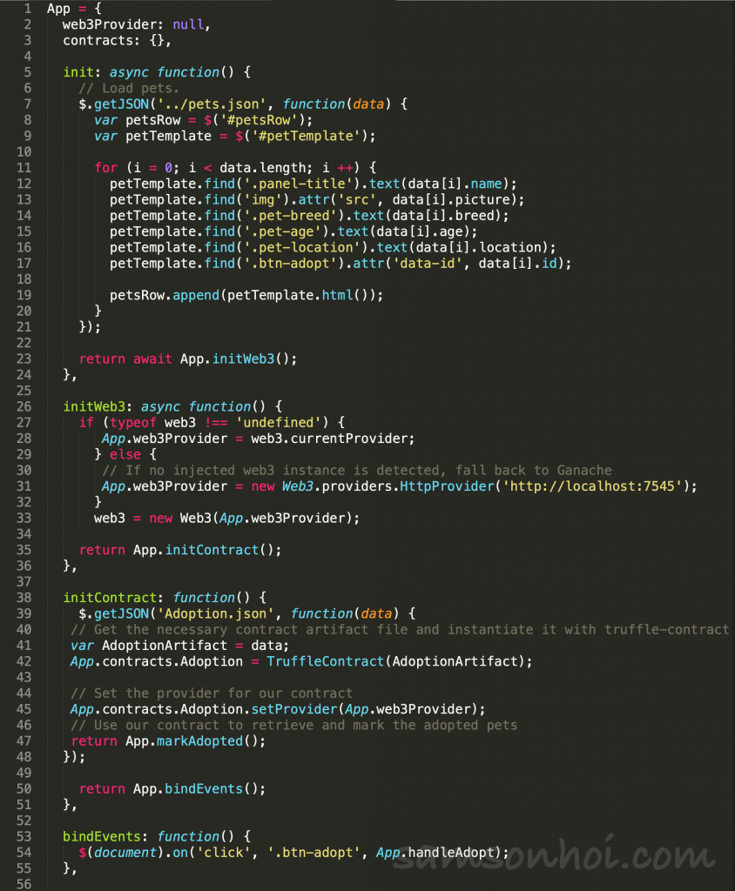The image size is (735, 891).
Task: Click the '.pet-breed' string
Action: 290,216
